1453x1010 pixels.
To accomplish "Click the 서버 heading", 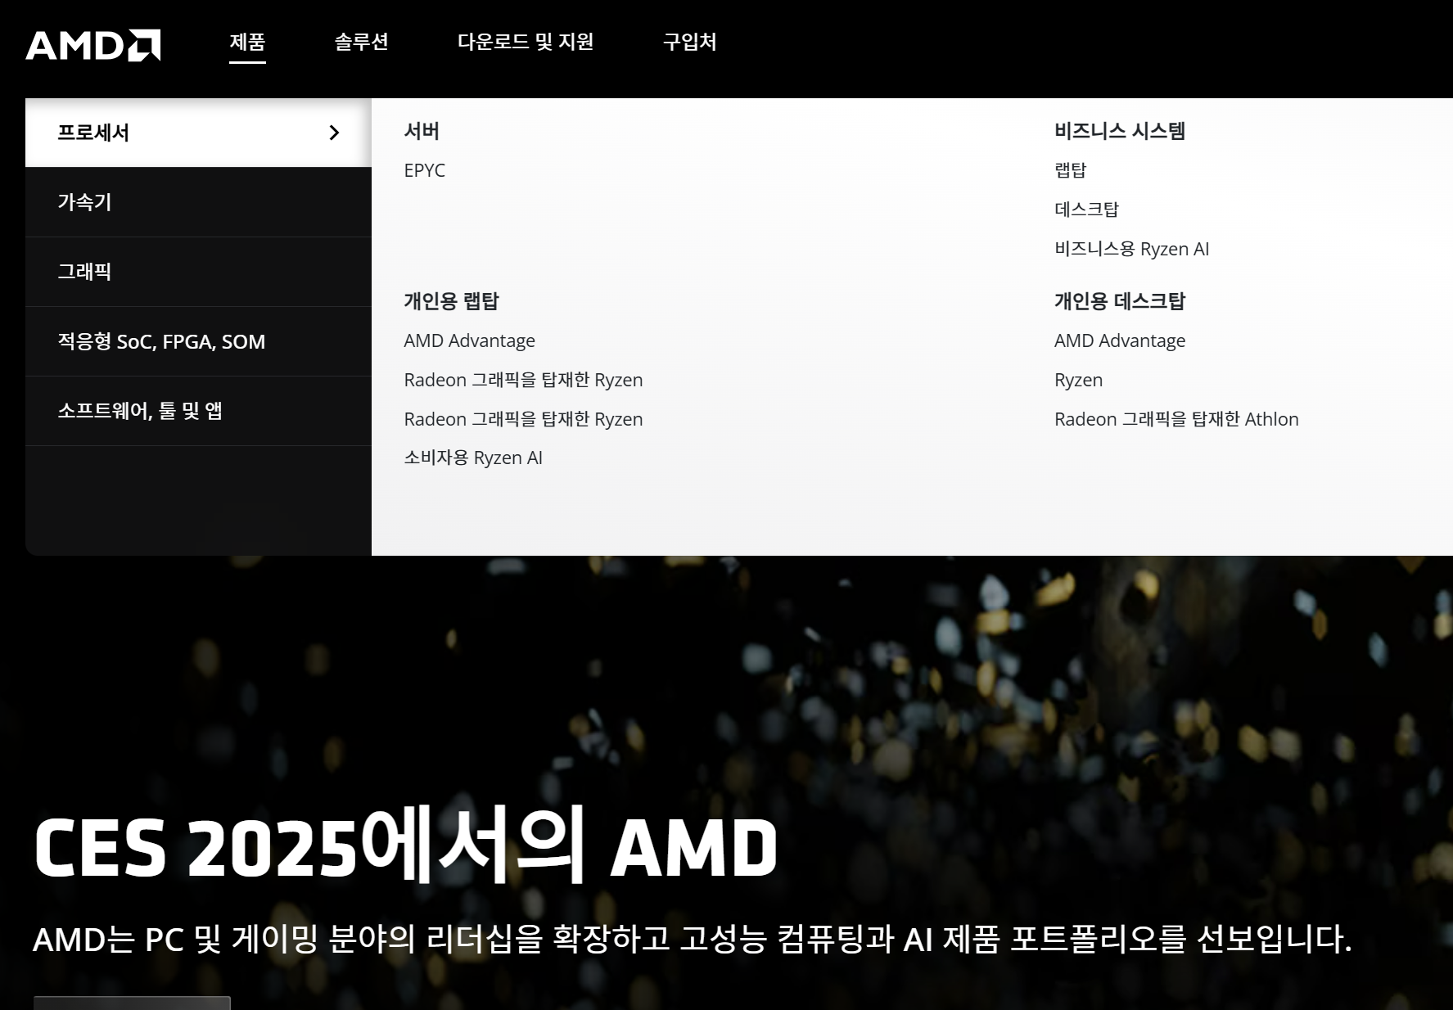I will point(422,131).
